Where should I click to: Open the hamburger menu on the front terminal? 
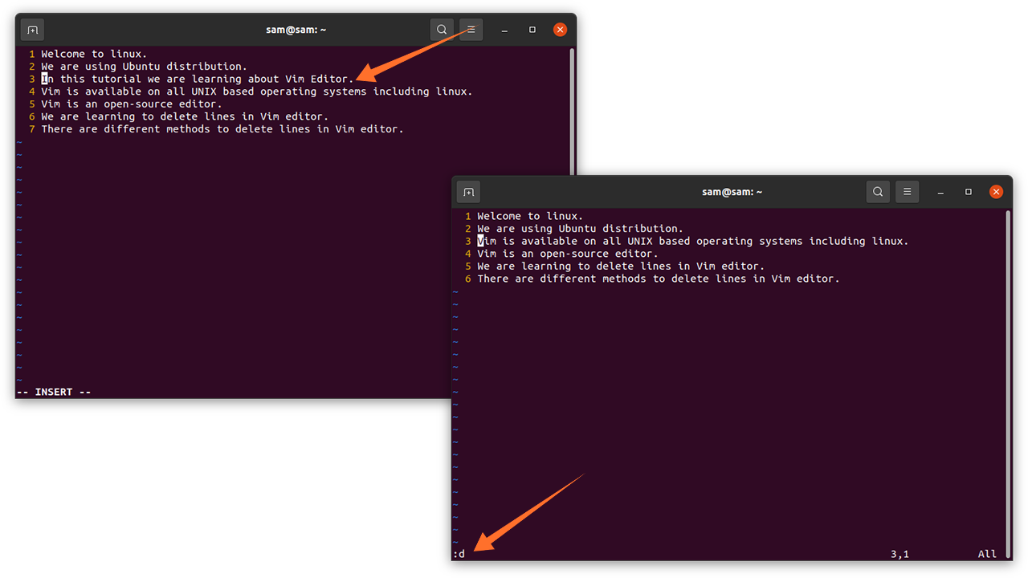[470, 29]
